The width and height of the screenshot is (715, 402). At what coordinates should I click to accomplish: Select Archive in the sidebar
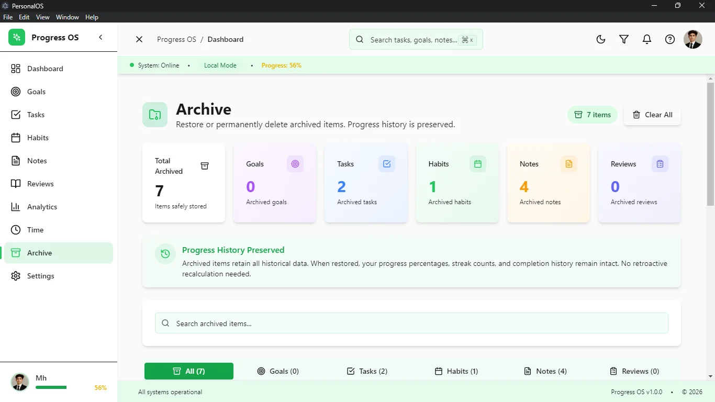[59, 253]
